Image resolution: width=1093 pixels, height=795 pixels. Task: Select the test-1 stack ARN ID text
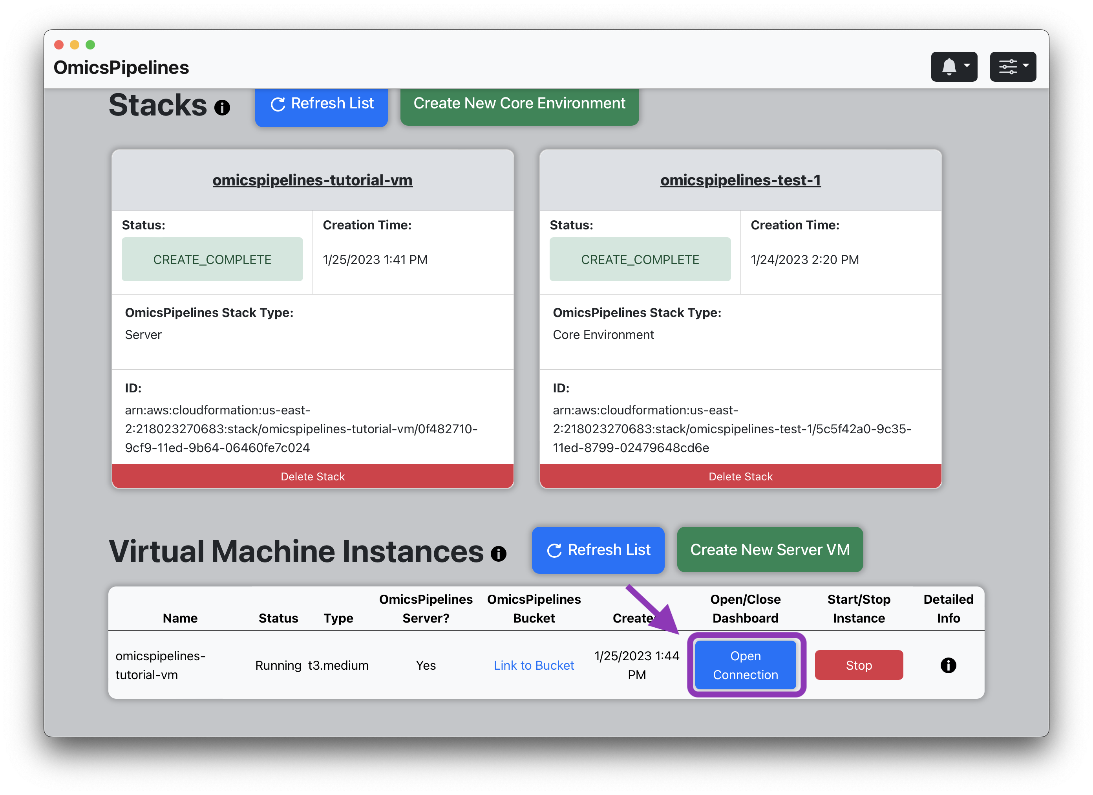(732, 429)
